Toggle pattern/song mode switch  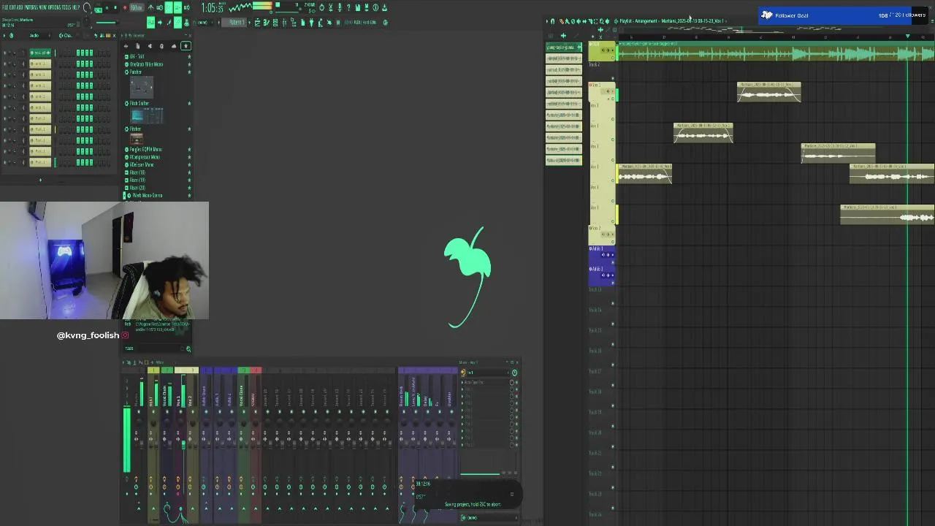[x=98, y=8]
